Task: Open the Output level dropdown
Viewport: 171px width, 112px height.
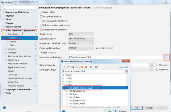Action: click(x=81, y=34)
